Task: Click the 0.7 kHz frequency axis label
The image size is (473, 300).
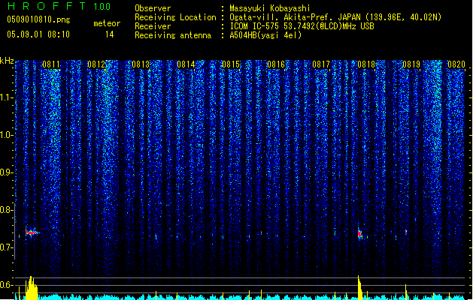Action: click(5, 247)
